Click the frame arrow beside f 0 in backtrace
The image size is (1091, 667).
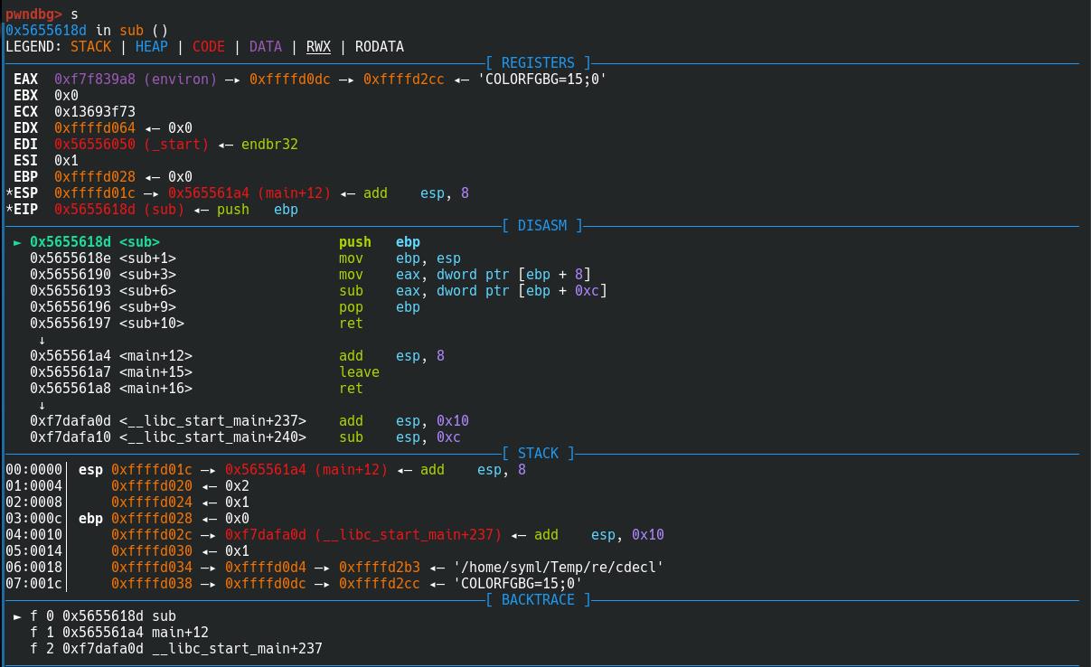pyautogui.click(x=18, y=616)
